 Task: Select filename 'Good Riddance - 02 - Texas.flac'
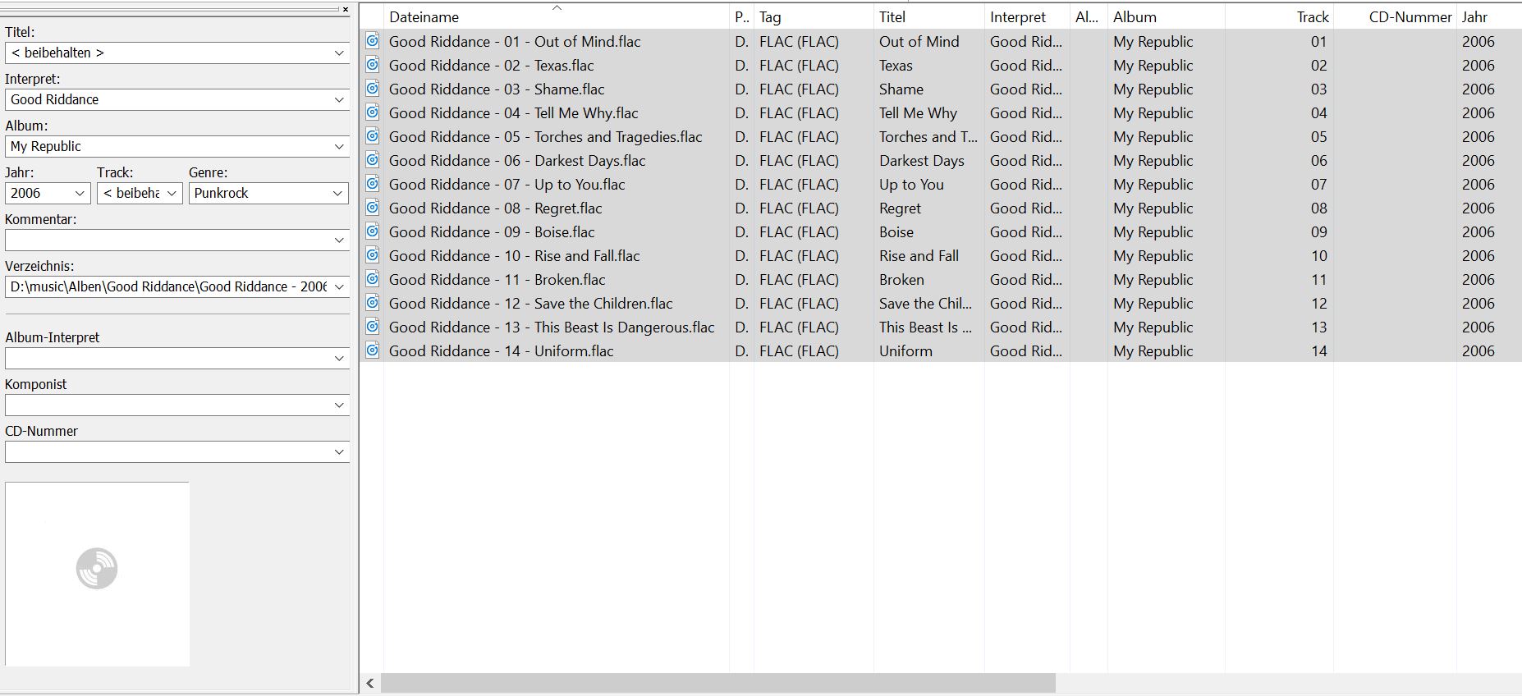(491, 65)
